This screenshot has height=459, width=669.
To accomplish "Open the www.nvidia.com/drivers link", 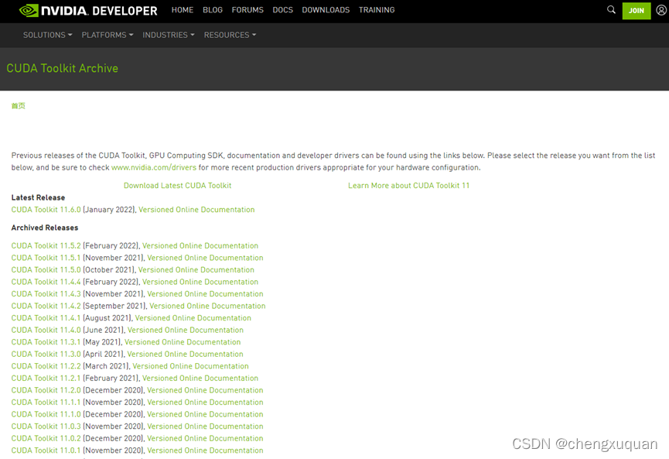I will click(154, 167).
